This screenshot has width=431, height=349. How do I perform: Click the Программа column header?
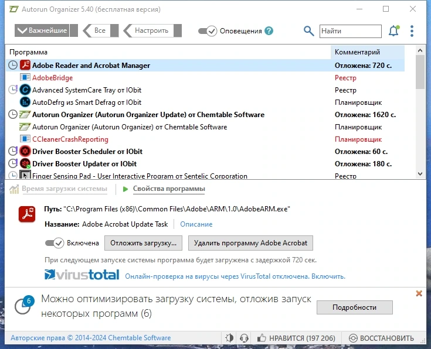pos(28,52)
